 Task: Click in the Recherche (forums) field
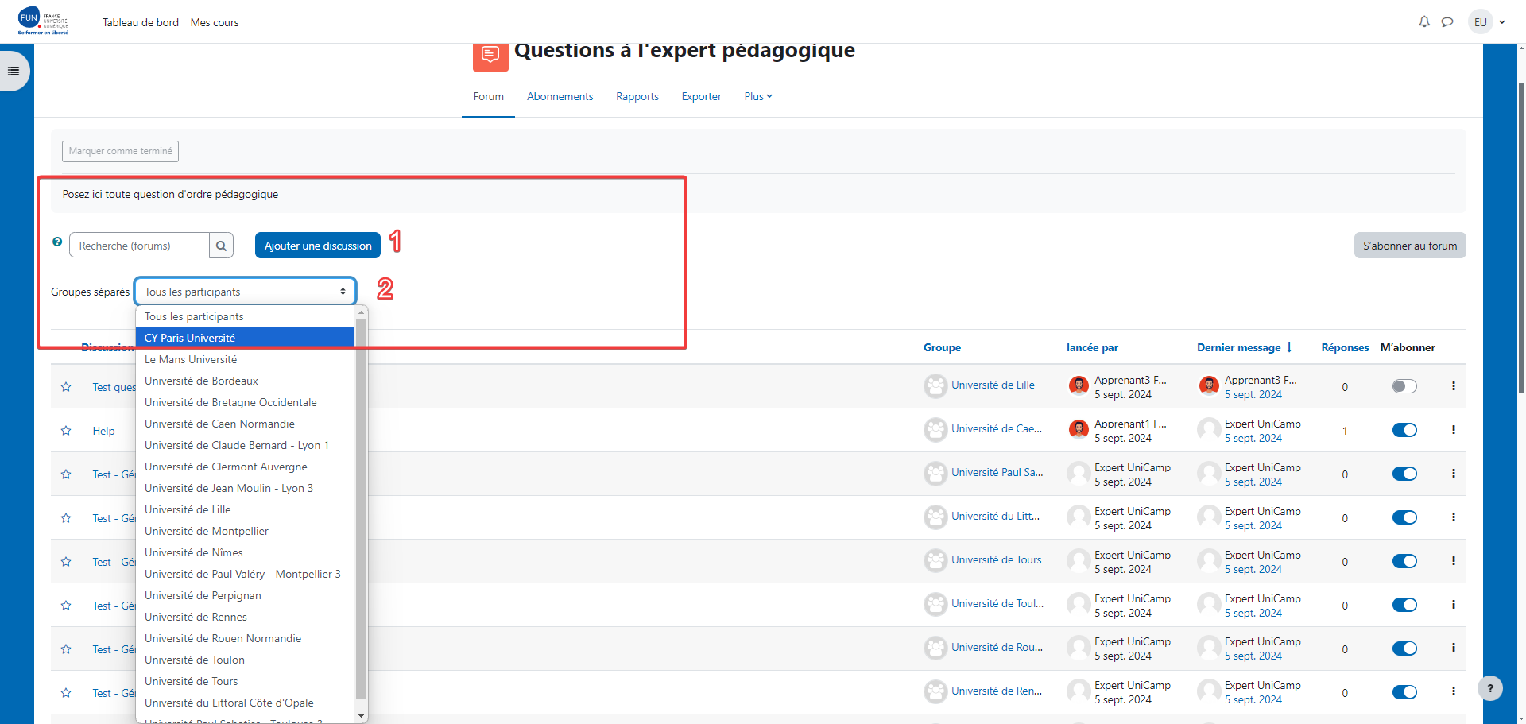coord(139,246)
